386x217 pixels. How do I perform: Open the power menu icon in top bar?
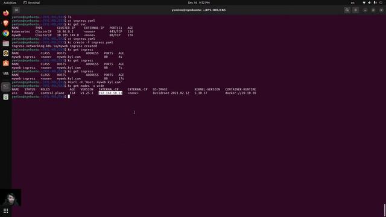[381, 2]
